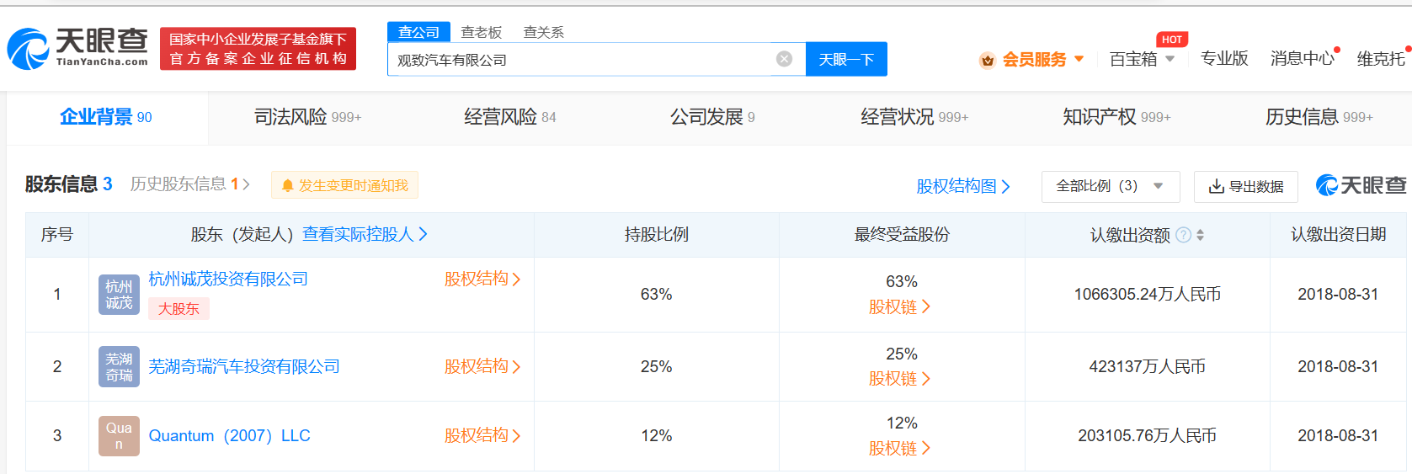This screenshot has width=1412, height=474.
Task: Open 杭州诚茂投资有限公司 company link
Action: pyautogui.click(x=228, y=279)
